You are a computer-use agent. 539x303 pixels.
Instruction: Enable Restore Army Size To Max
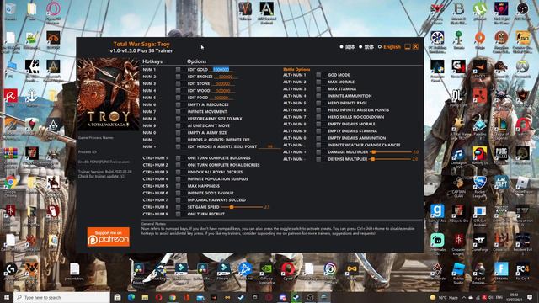click(178, 119)
